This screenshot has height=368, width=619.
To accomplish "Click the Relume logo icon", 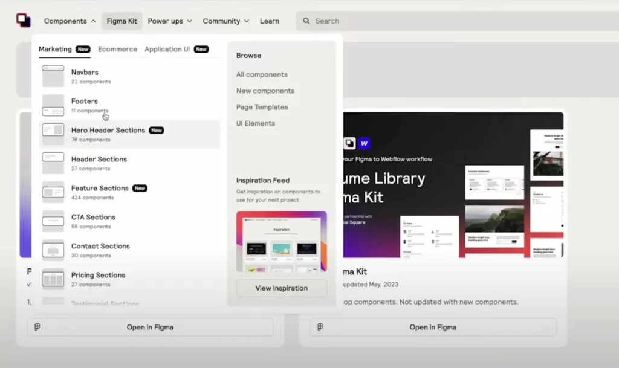I will click(x=24, y=20).
